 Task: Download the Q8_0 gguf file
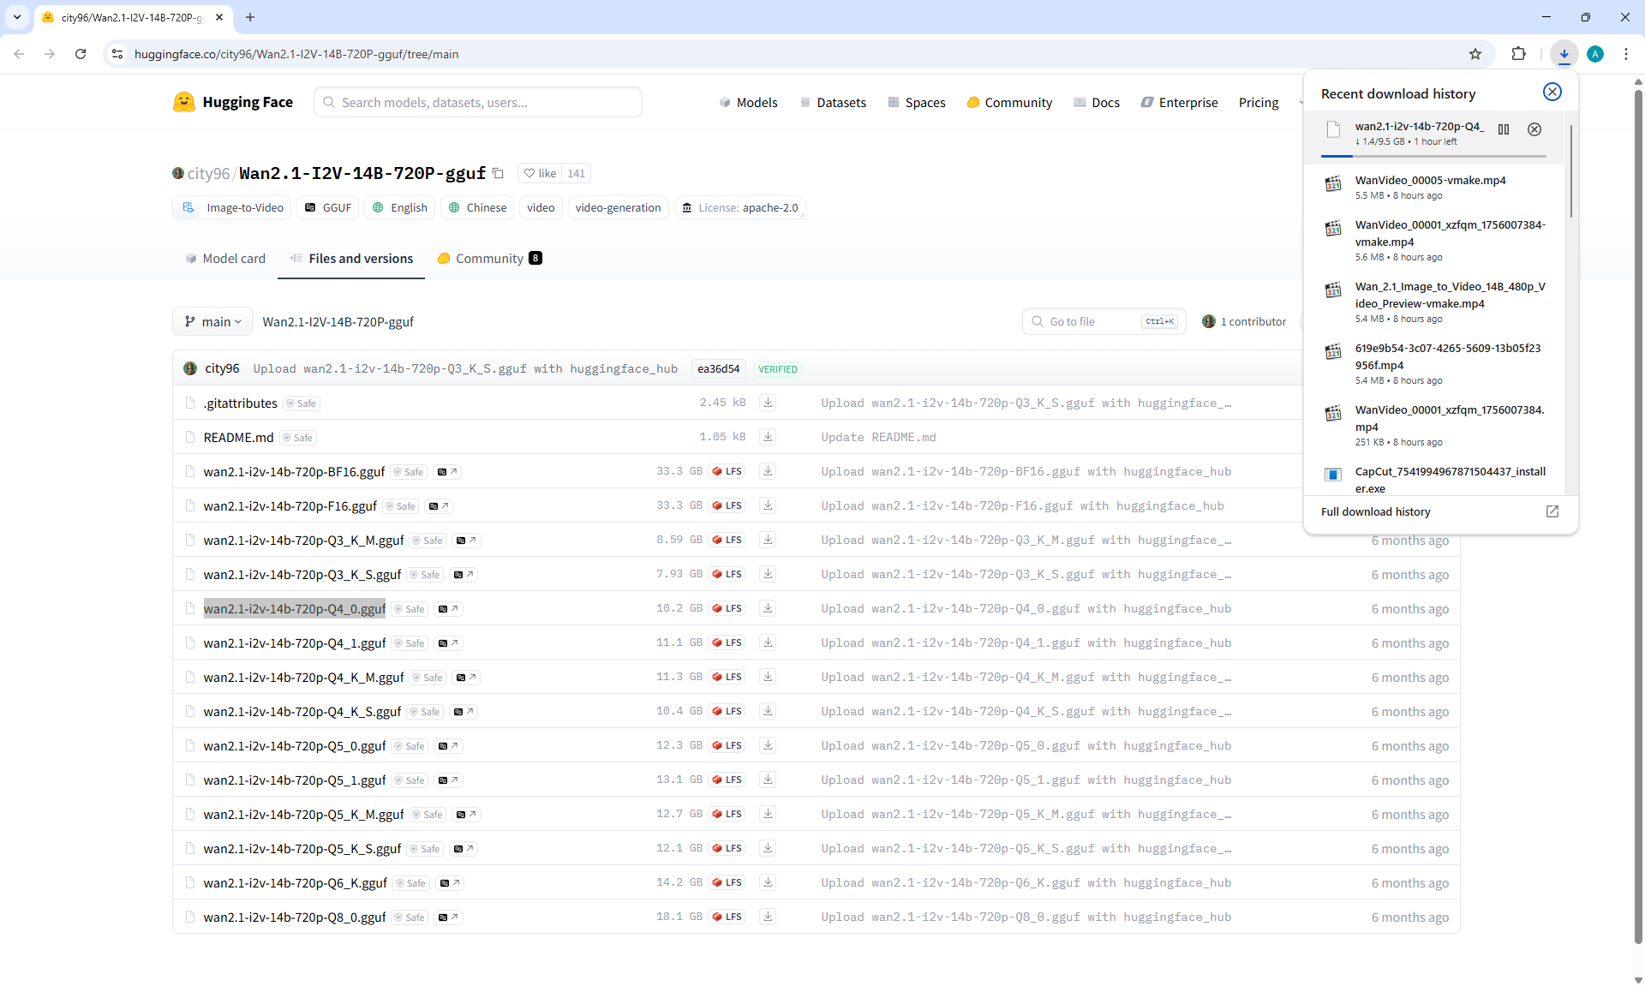pos(768,917)
